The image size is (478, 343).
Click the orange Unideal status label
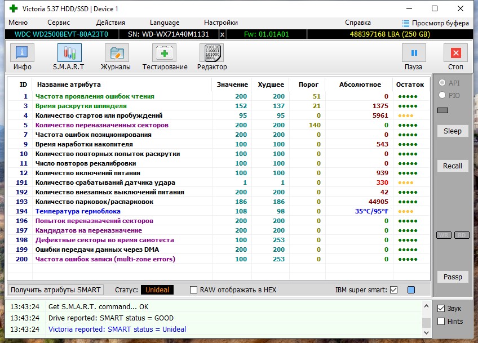[157, 289]
